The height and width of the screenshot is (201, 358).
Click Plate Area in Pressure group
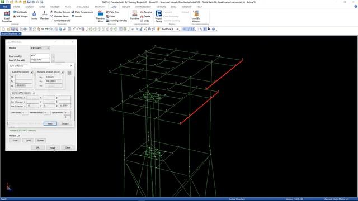[x=112, y=12]
